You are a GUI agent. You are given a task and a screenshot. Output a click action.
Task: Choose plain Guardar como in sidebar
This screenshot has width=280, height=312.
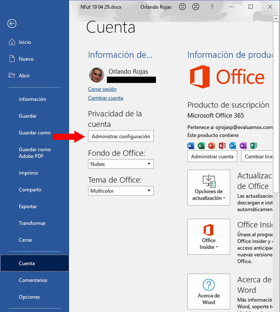(35, 133)
